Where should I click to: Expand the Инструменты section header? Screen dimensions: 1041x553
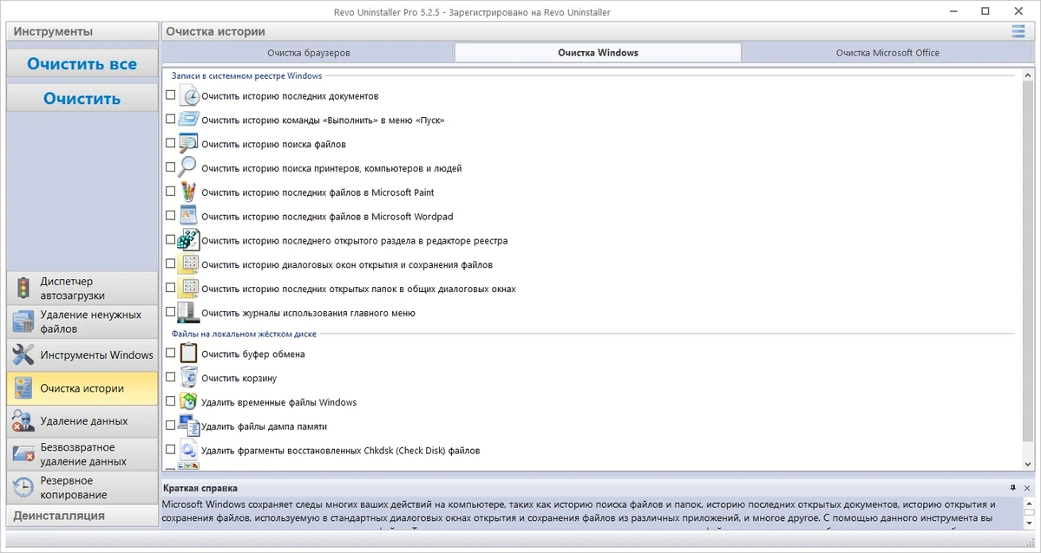(82, 31)
